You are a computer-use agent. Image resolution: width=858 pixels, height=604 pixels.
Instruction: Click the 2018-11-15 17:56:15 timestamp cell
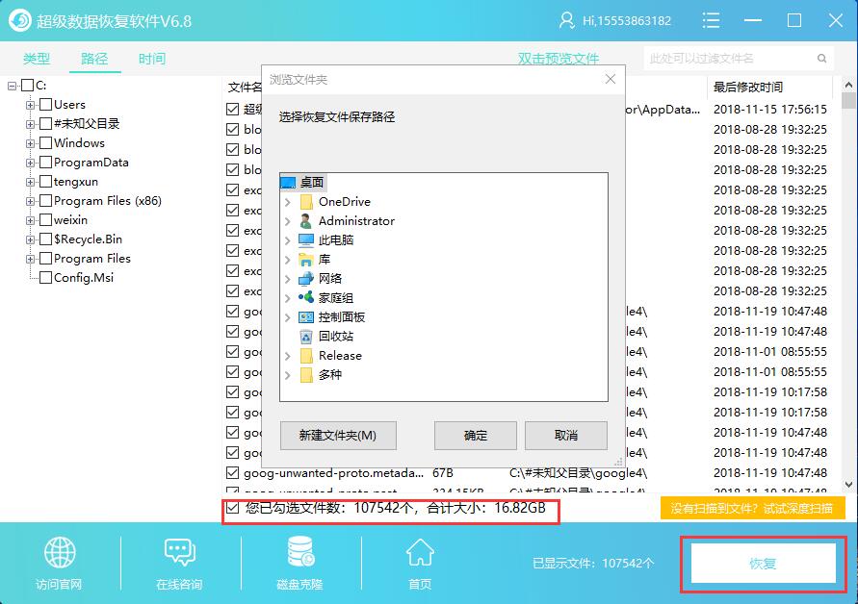770,110
